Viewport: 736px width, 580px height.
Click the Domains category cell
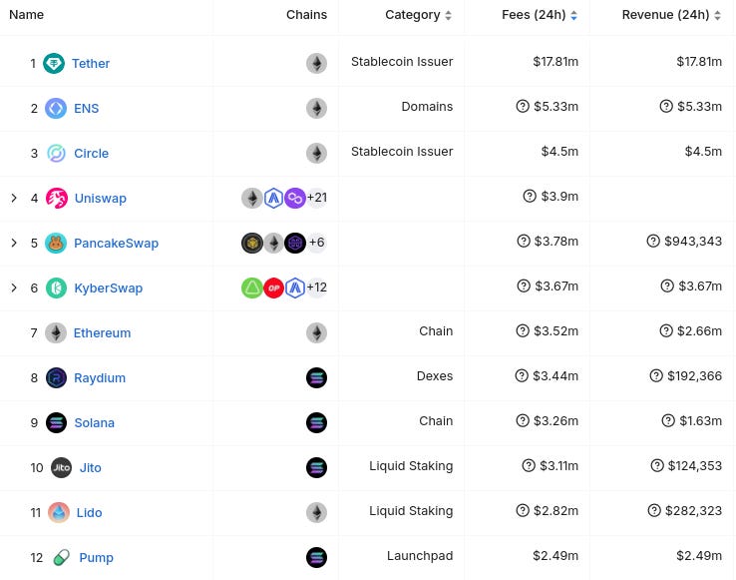[427, 107]
